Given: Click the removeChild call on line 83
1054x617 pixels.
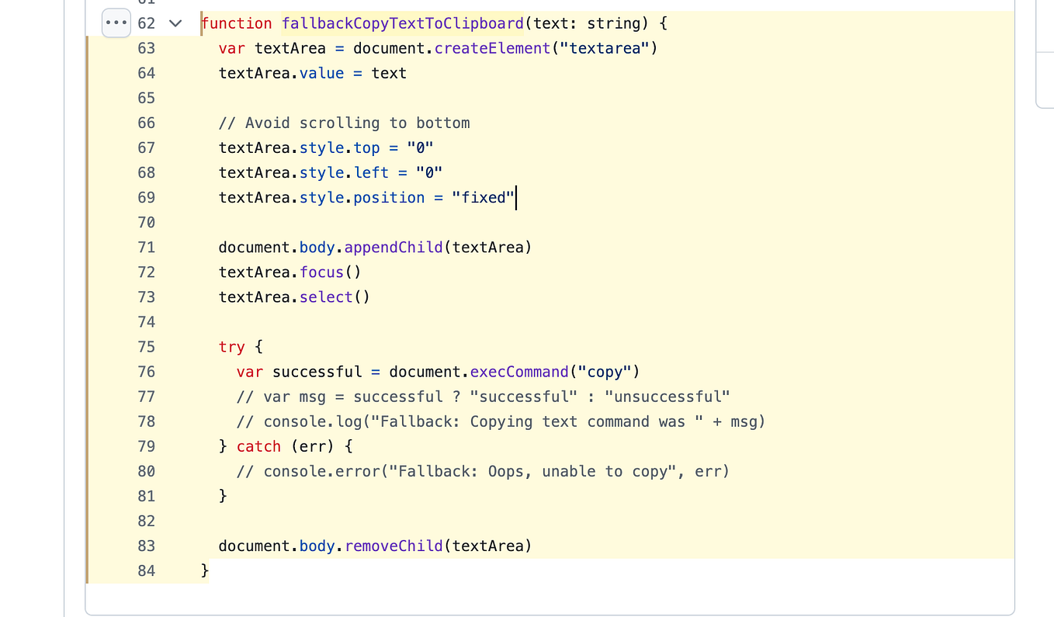Looking at the screenshot, I should pyautogui.click(x=394, y=546).
